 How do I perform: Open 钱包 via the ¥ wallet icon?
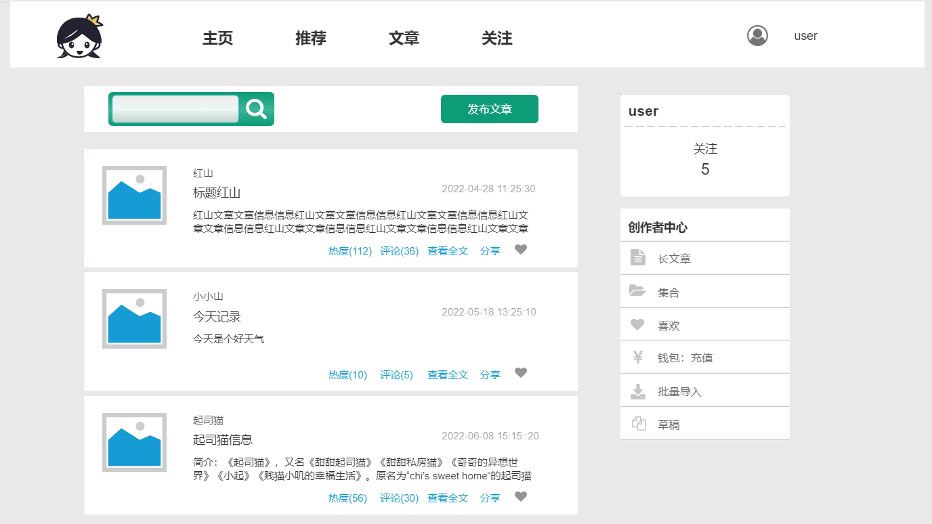(x=637, y=357)
